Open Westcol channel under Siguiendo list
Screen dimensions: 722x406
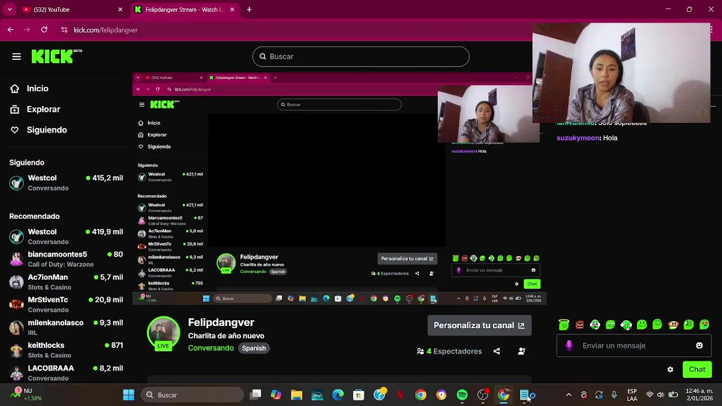(x=67, y=183)
